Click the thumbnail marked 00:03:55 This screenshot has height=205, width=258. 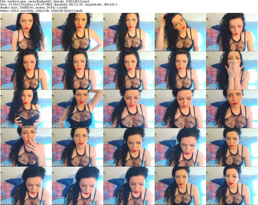[x=180, y=71]
